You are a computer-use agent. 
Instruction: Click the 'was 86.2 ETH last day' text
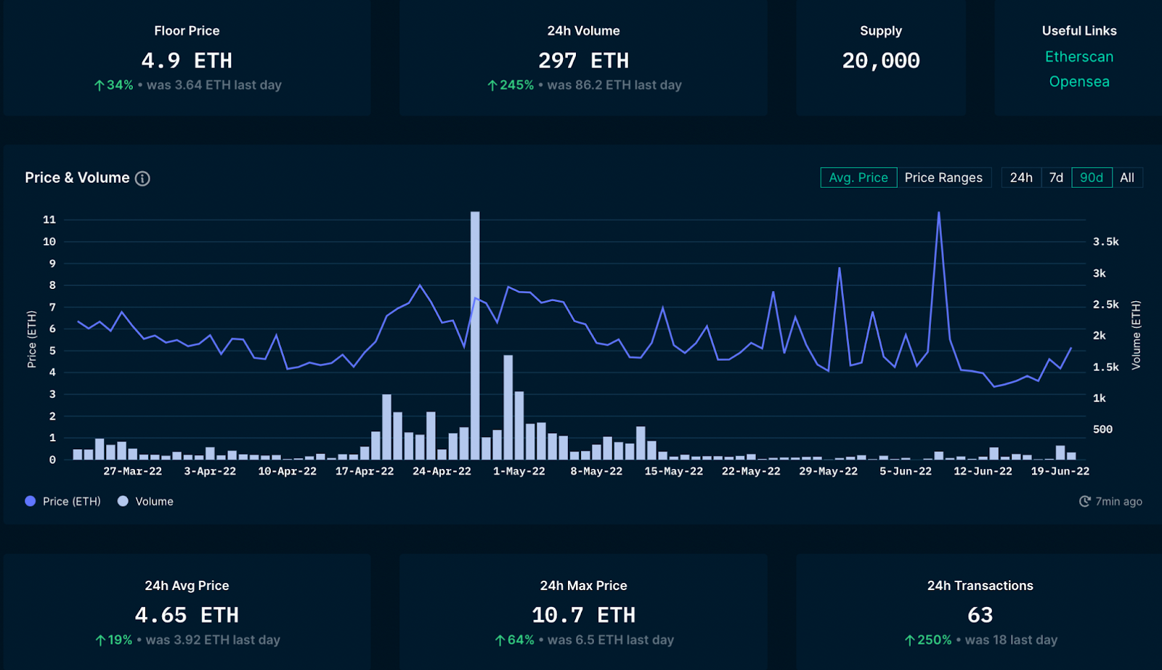[x=614, y=85]
